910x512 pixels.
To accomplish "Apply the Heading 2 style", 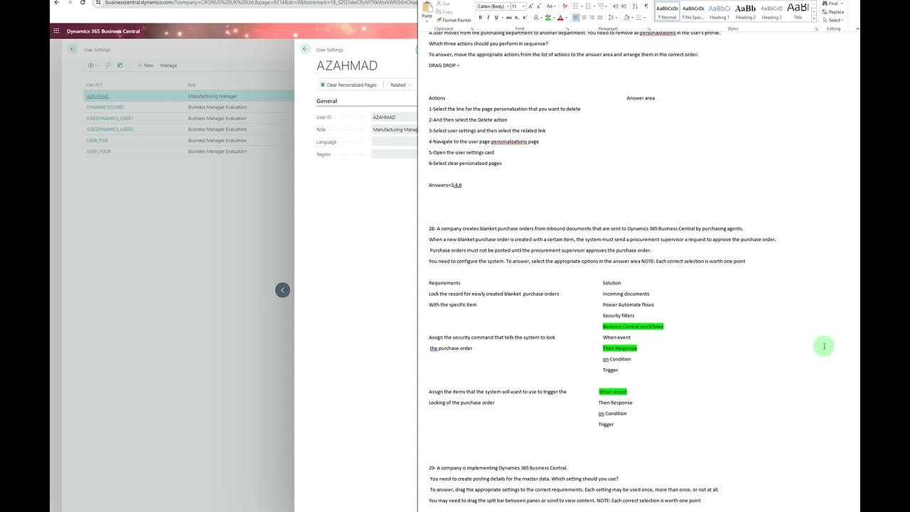I will point(745,11).
